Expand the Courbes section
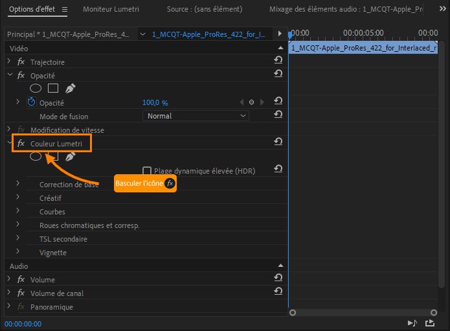This screenshot has height=331, width=450. point(17,211)
